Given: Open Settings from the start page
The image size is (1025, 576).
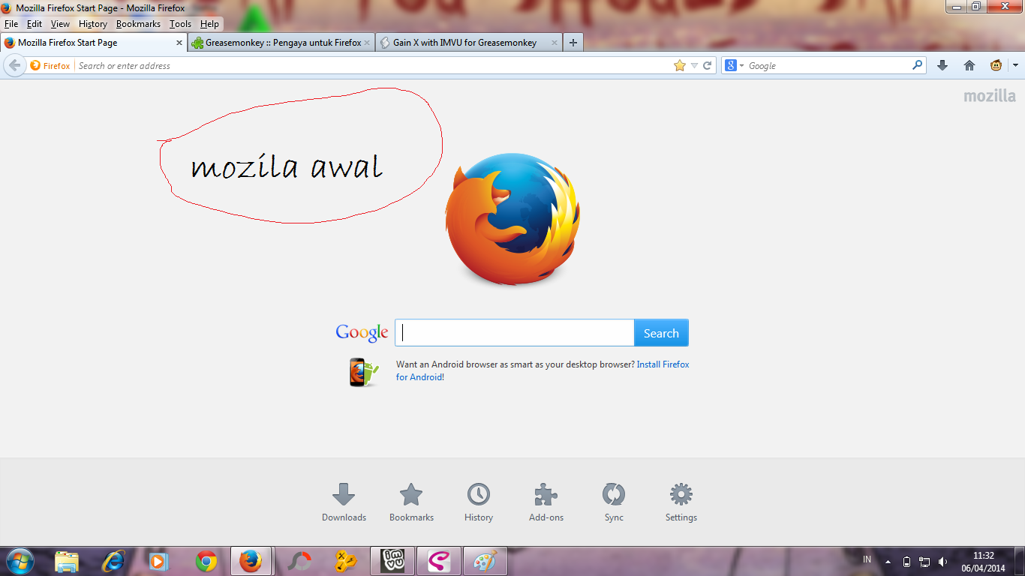Looking at the screenshot, I should pyautogui.click(x=681, y=502).
